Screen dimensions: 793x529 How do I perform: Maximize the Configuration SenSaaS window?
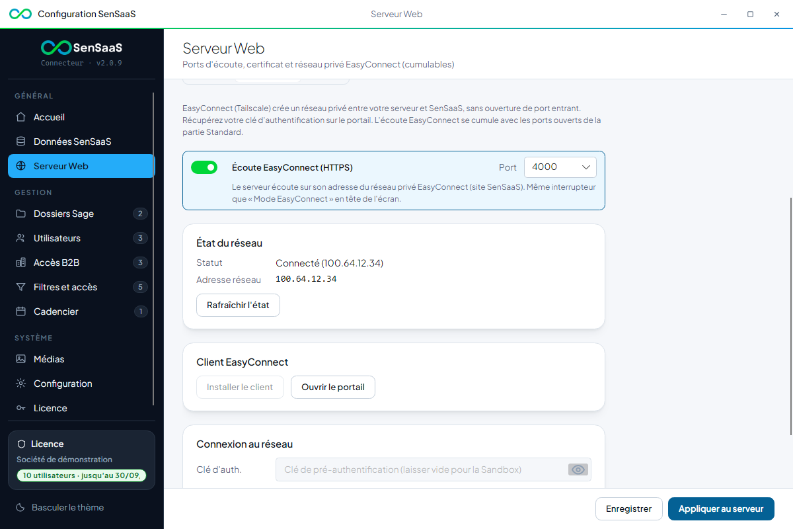[750, 14]
